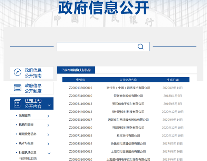Click index number Z2000711000019
Screen dimensions: 207x161
tap(80, 135)
